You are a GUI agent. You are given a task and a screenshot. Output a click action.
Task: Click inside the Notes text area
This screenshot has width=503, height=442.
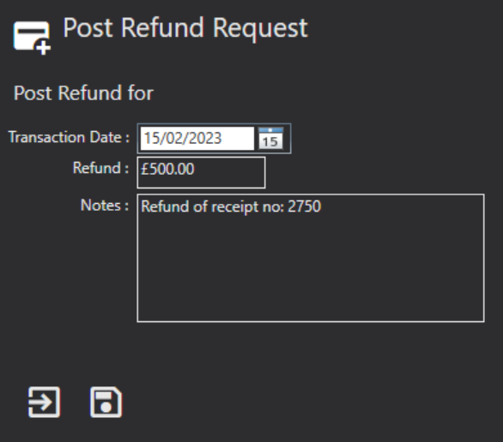(x=311, y=258)
